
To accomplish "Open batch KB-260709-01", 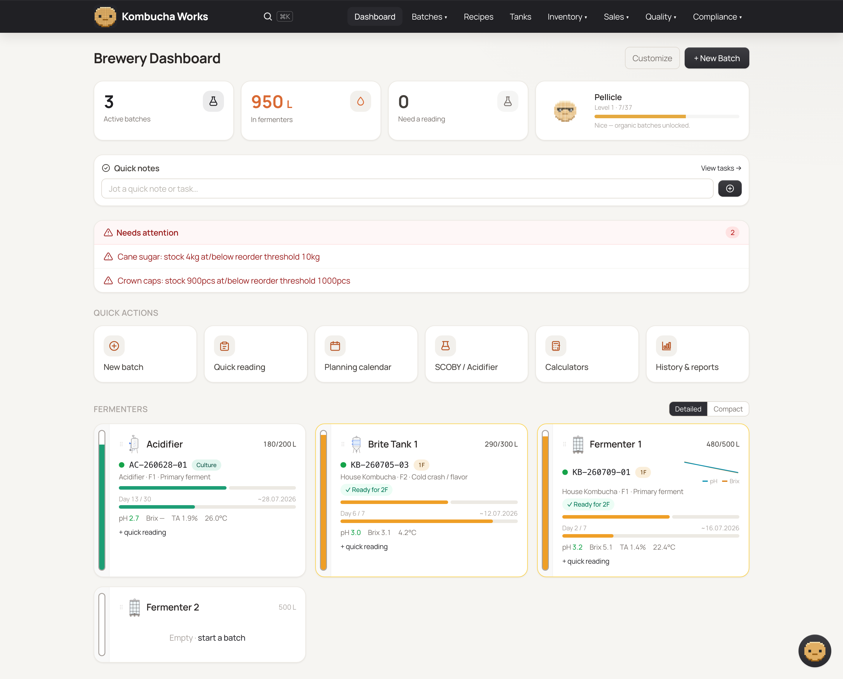I will tap(601, 472).
